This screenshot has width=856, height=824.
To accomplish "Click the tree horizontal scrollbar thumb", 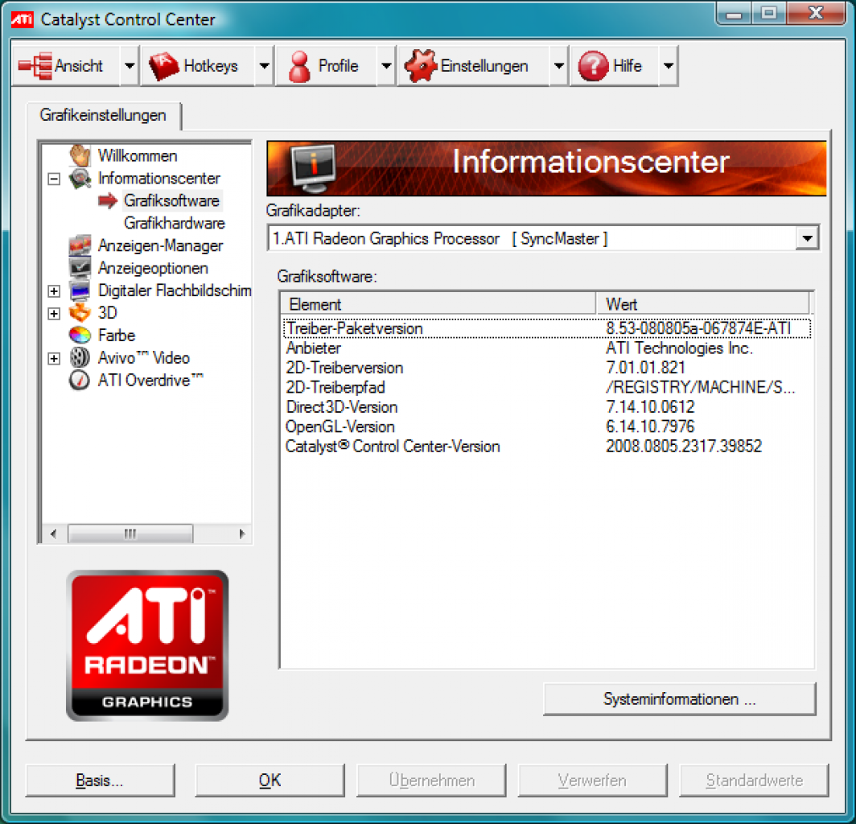I will click(130, 534).
